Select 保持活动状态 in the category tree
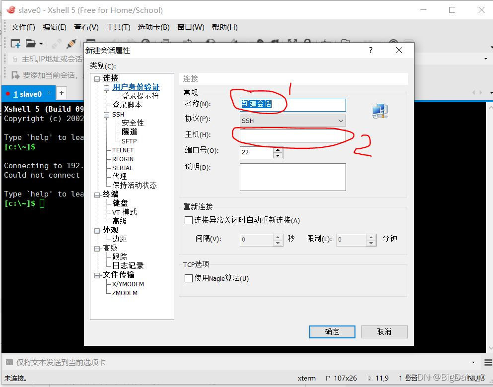 coord(135,186)
